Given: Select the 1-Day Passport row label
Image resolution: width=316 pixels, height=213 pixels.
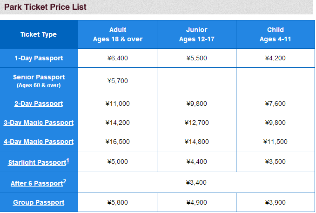Looking at the screenshot, I should pyautogui.click(x=39, y=58).
